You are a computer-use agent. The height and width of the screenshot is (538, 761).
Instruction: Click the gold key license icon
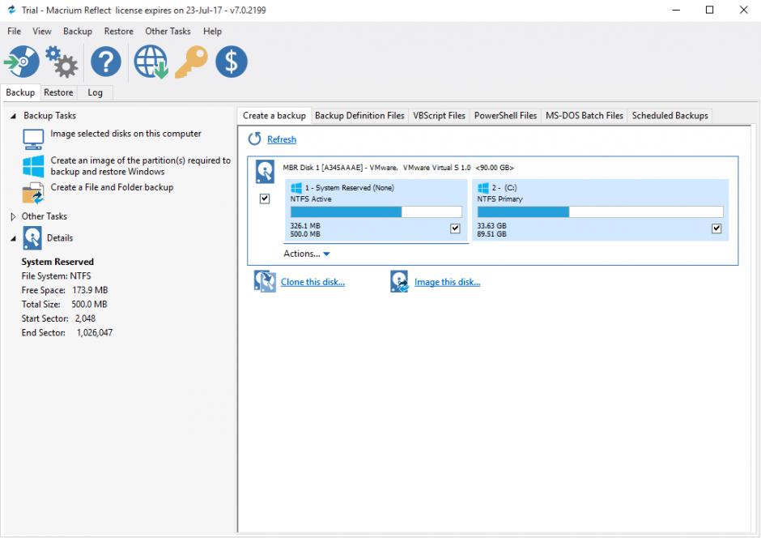(x=192, y=62)
